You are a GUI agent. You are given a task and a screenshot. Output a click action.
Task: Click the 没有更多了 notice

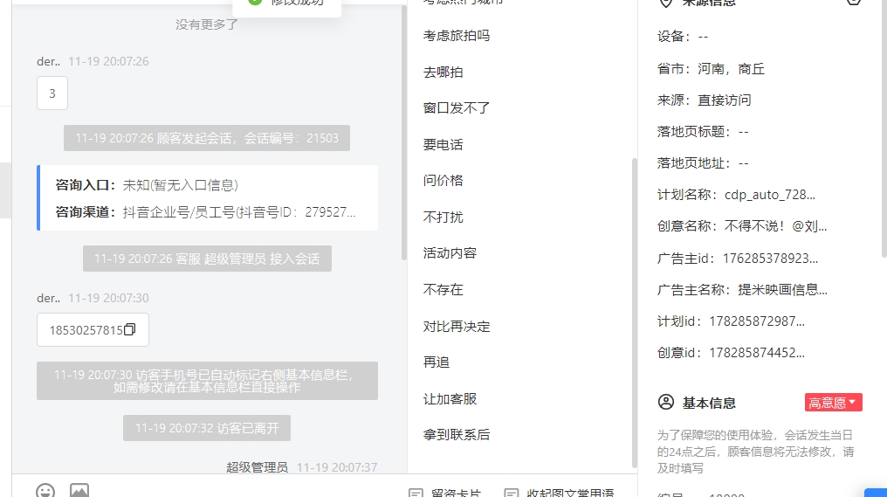(207, 24)
